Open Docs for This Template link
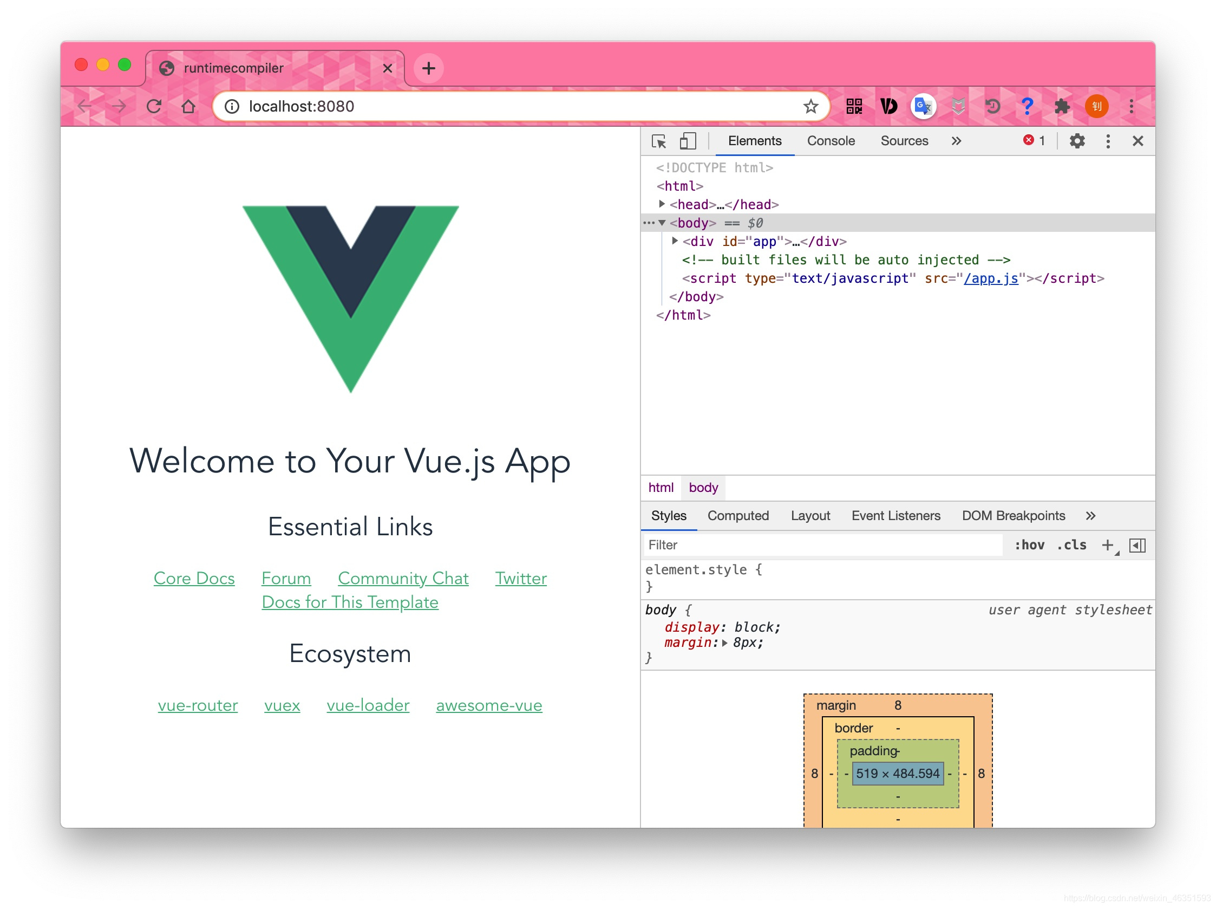 pos(350,602)
